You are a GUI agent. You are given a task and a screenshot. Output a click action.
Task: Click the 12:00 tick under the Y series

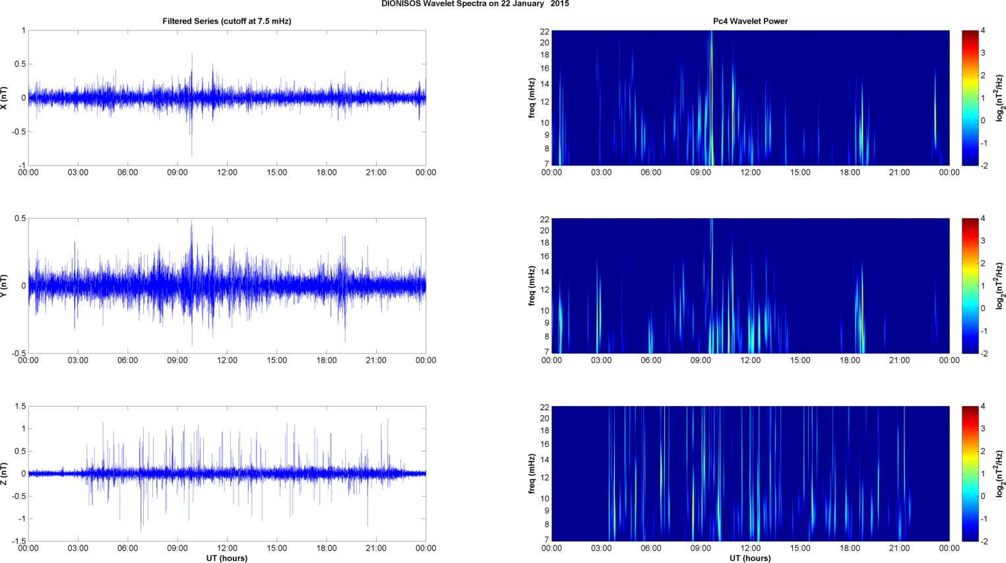227,360
